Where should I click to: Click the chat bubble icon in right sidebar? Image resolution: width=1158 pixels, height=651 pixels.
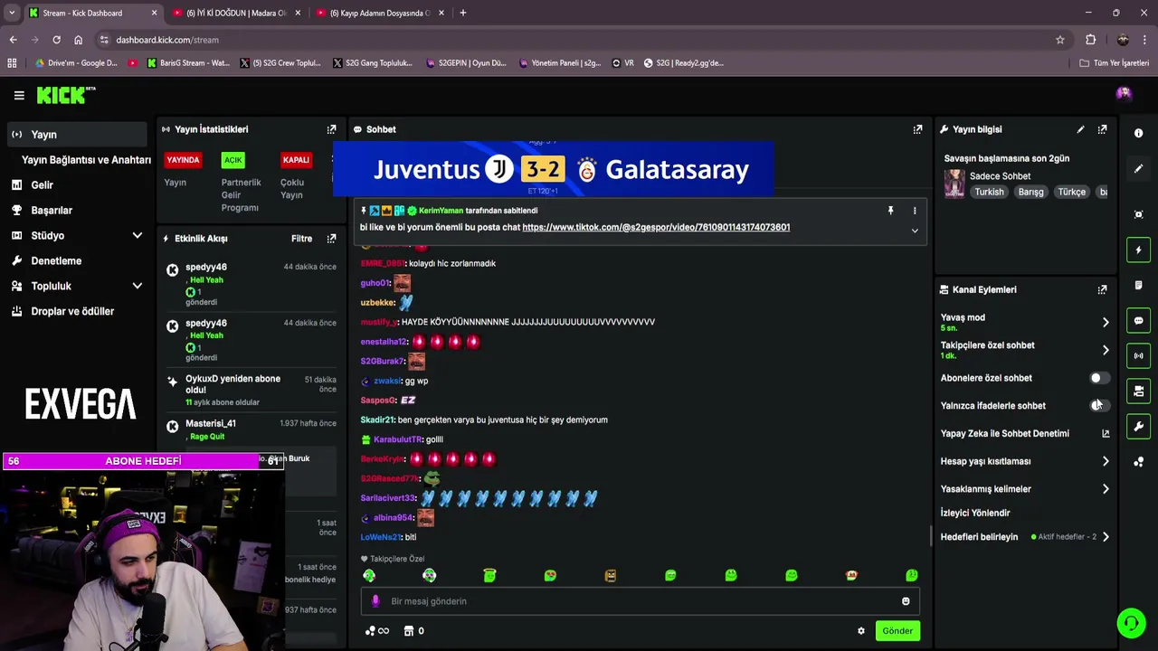tap(1138, 320)
